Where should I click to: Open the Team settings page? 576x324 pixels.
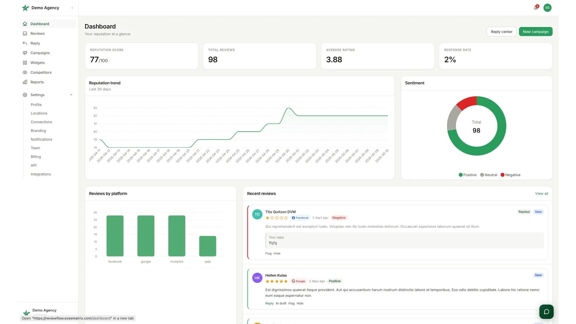coord(35,148)
